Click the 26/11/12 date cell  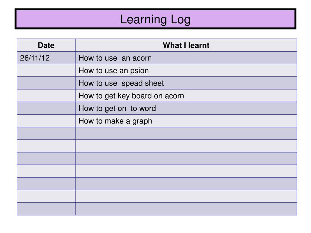point(46,58)
